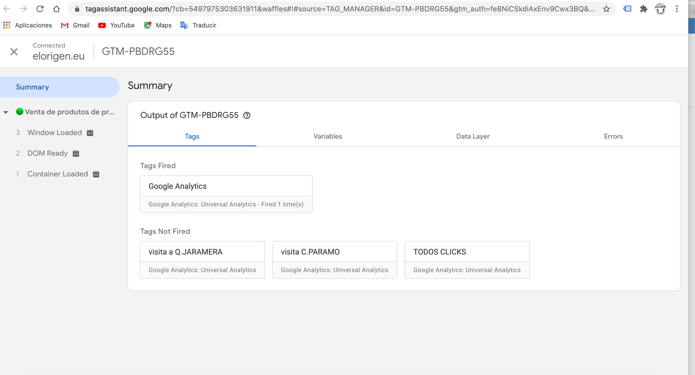695x375 pixels.
Task: Switch to the Errors tab
Action: click(613, 136)
